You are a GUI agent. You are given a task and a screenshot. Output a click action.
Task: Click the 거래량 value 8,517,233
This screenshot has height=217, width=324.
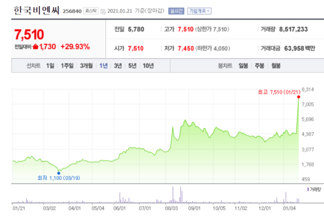[293, 29]
